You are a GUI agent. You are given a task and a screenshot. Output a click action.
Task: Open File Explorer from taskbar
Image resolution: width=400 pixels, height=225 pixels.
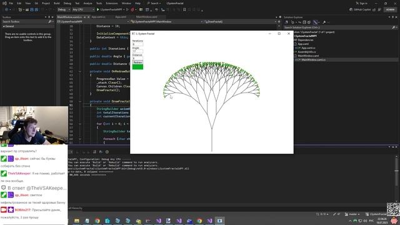click(x=77, y=221)
